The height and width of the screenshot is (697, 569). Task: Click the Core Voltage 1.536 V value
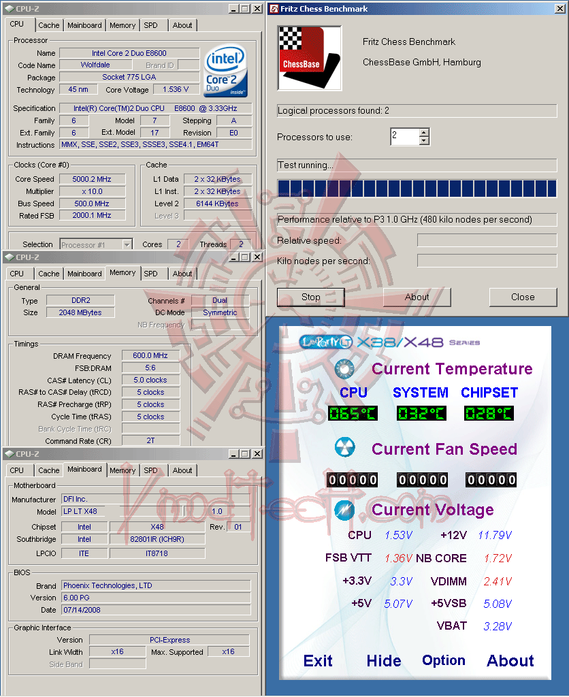point(176,89)
